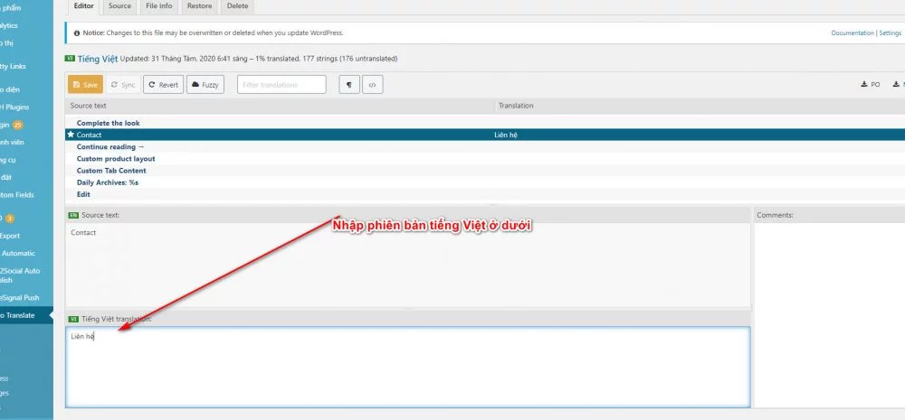Screen dimensions: 905x420
Task: Click the star icon beside Contact
Action: [71, 135]
